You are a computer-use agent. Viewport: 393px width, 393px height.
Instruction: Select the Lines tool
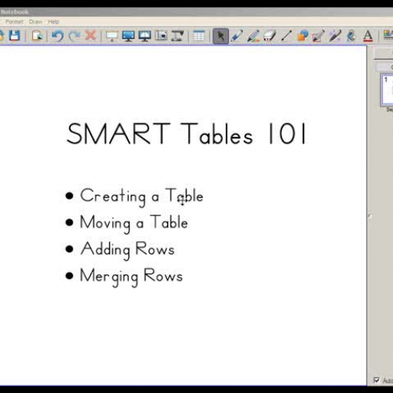[x=286, y=35]
